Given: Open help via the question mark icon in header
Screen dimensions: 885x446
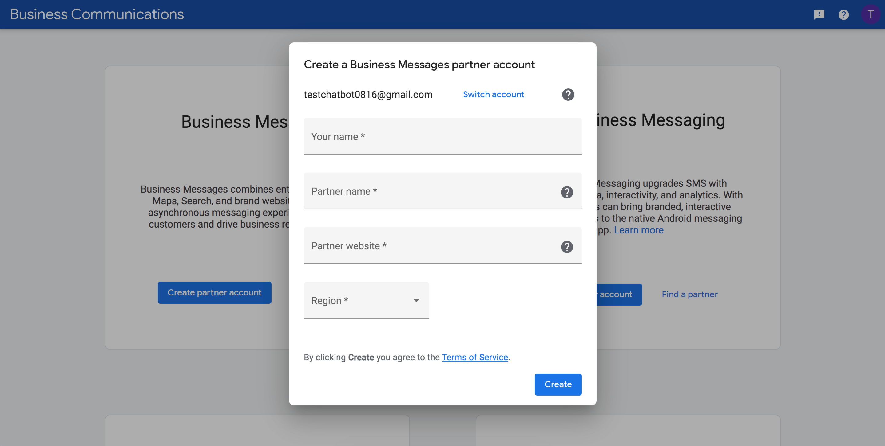Looking at the screenshot, I should tap(844, 14).
